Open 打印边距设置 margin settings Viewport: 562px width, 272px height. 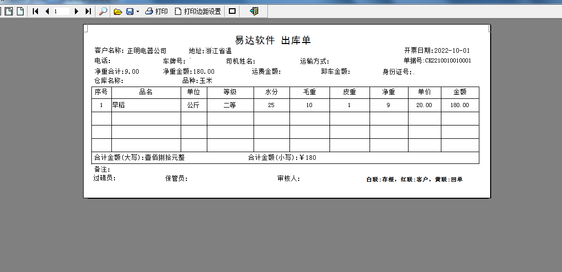(x=198, y=11)
